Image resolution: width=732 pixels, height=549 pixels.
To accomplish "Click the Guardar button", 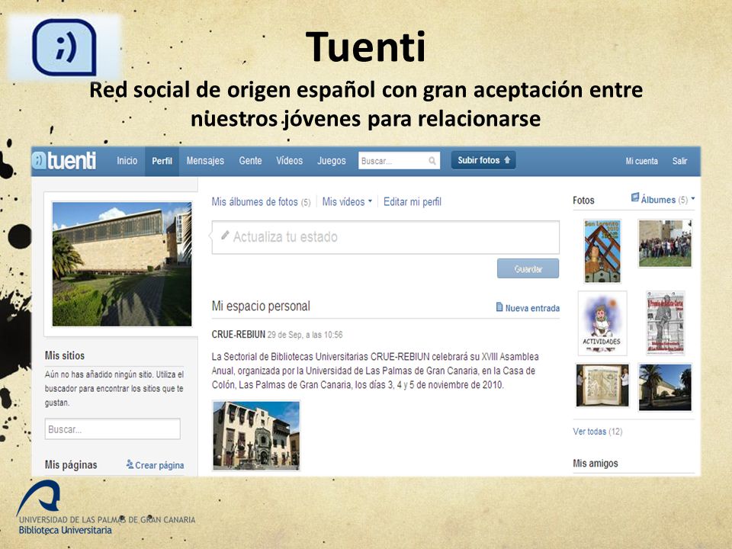I will point(528,269).
